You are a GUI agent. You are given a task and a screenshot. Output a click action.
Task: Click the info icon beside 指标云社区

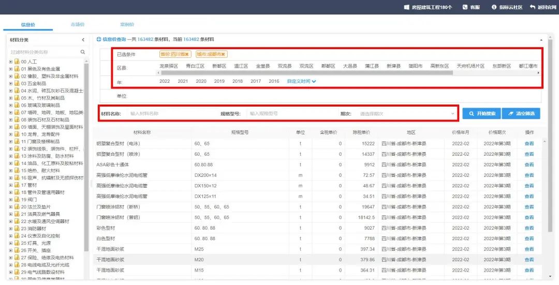(x=494, y=7)
